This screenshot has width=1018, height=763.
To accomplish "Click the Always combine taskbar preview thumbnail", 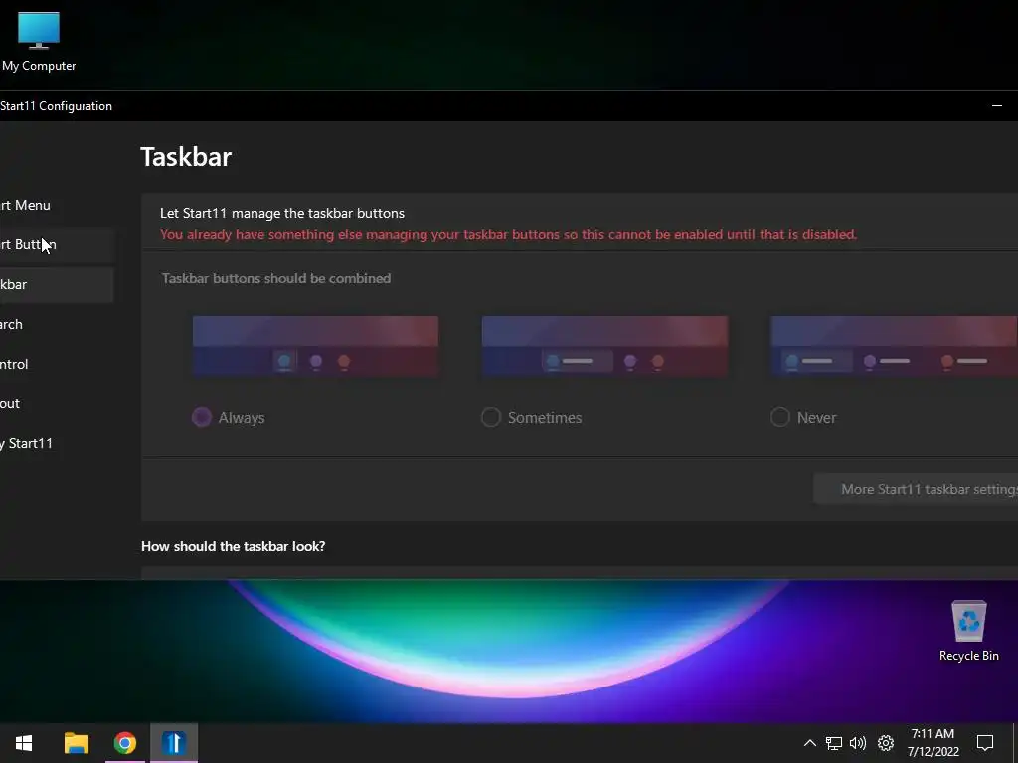I will click(315, 346).
